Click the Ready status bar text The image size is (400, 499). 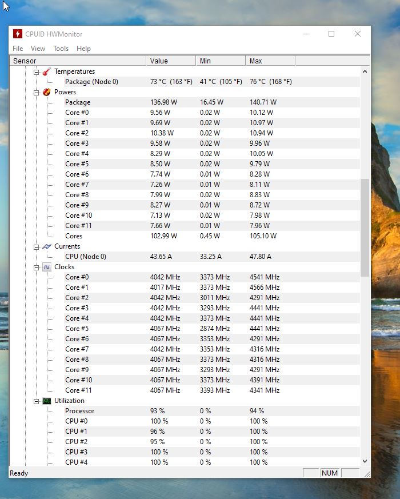pyautogui.click(x=19, y=473)
